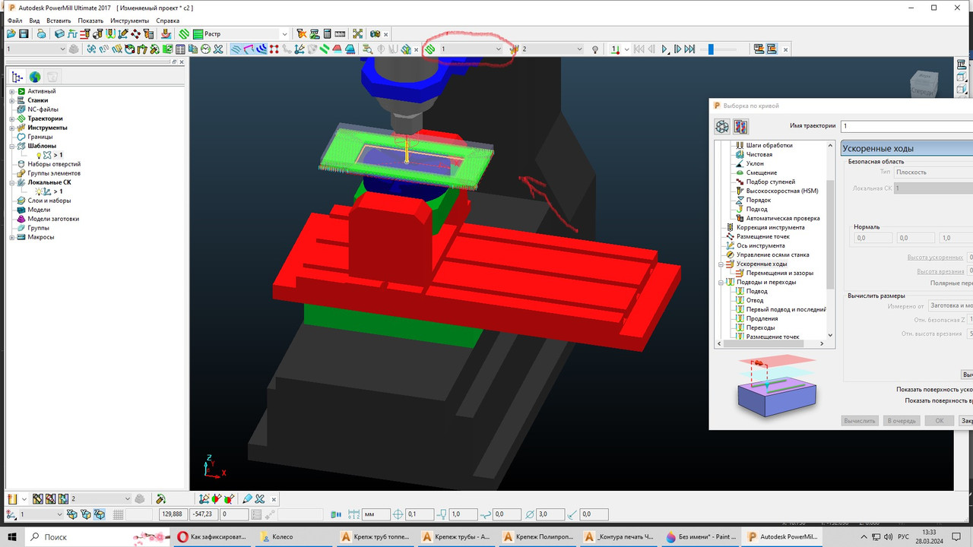Open the toolpath clock statistics icon

[205, 49]
